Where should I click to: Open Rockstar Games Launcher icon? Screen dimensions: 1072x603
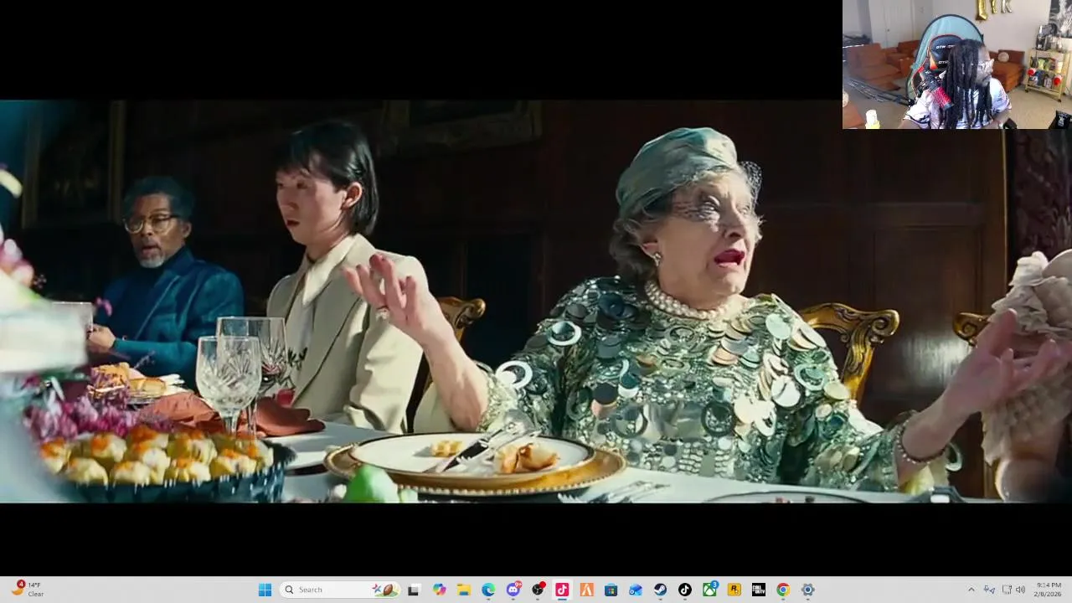click(734, 590)
